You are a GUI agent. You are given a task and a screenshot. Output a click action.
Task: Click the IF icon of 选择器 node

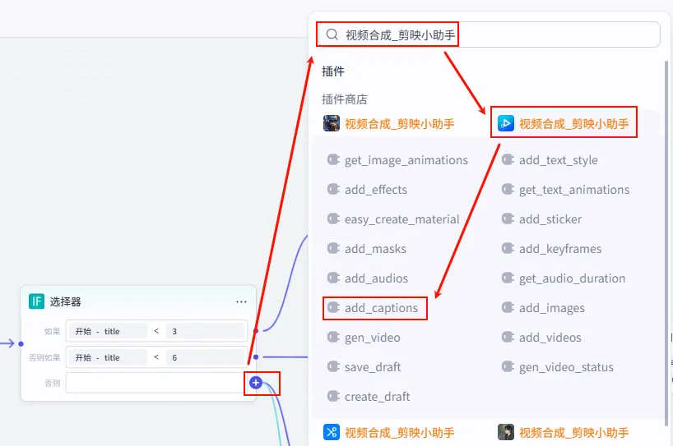coord(36,301)
